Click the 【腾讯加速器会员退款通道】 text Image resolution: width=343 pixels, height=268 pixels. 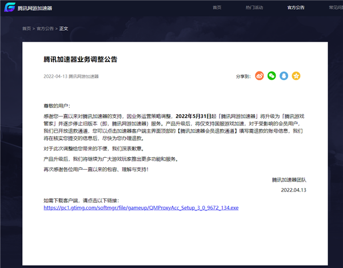click(x=208, y=131)
